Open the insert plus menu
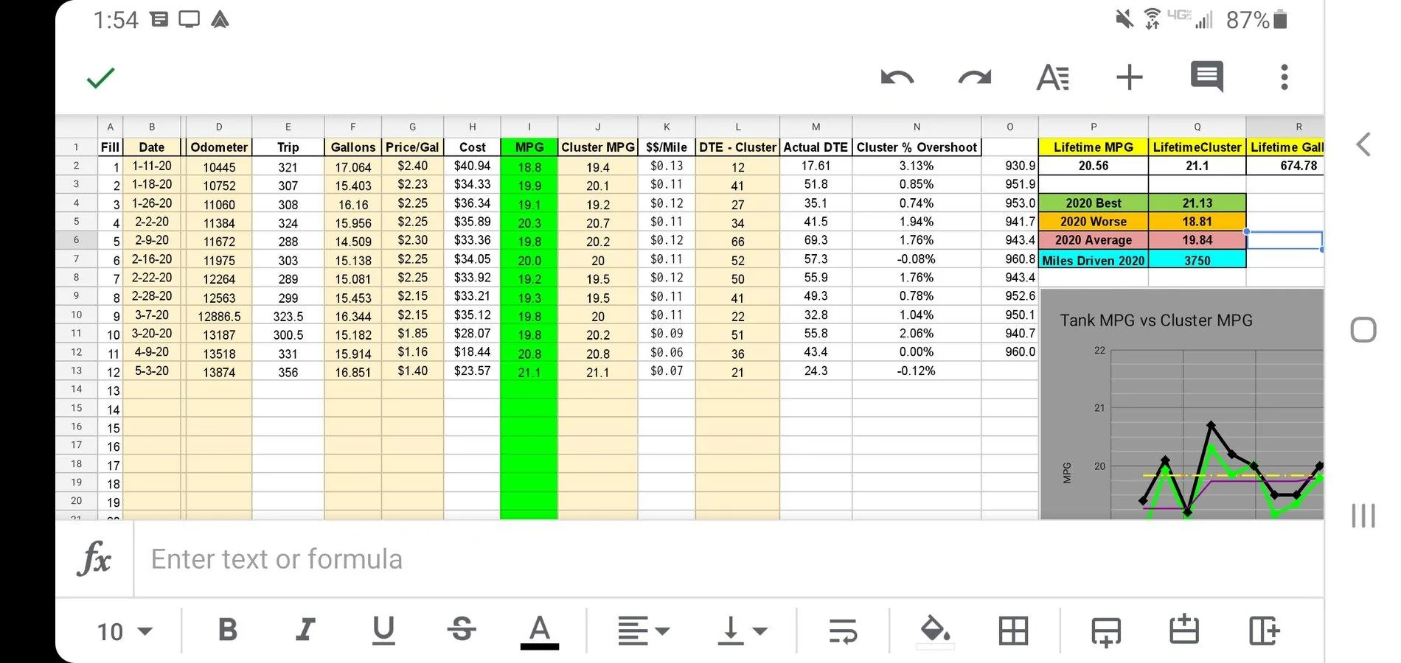 1129,77
